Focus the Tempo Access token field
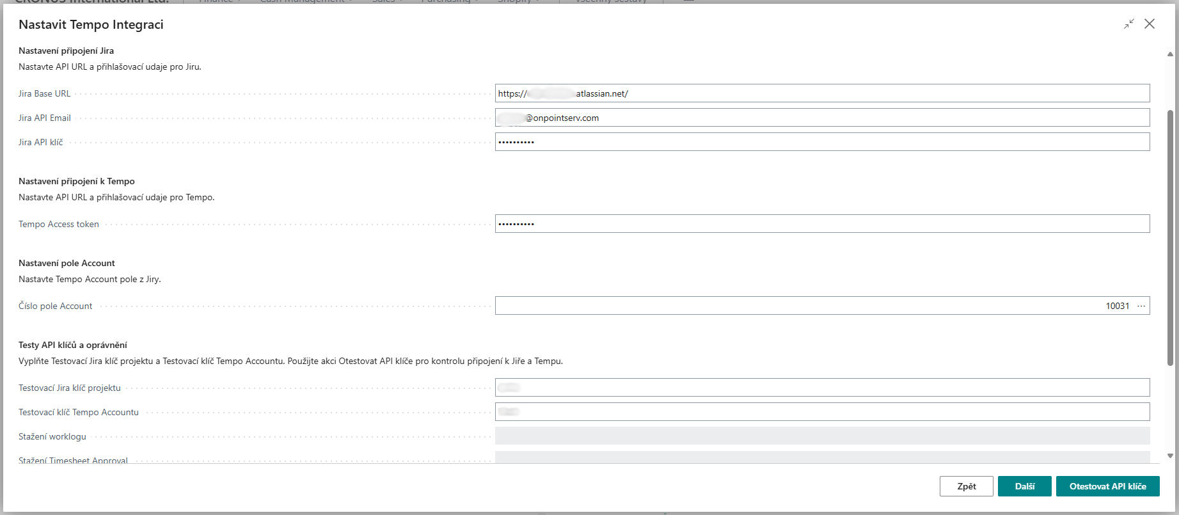Image resolution: width=1179 pixels, height=515 pixels. 822,224
